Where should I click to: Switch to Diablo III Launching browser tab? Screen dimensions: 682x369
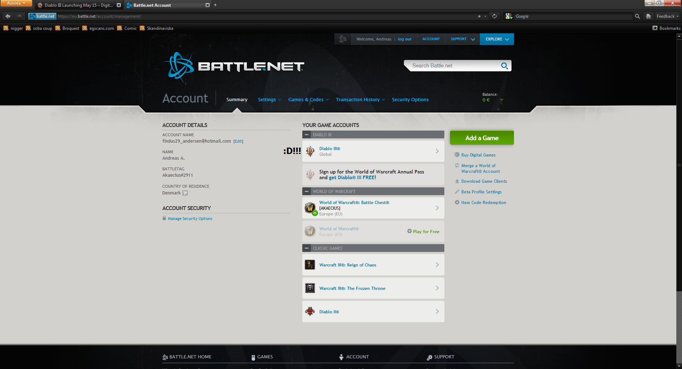(x=78, y=5)
